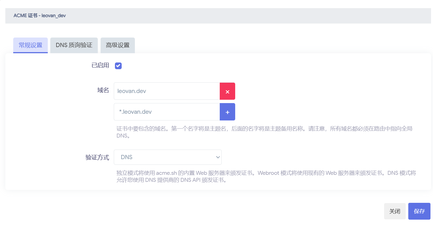Screen dimensions: 433x230
Task: Save the certificate using 保存
Action: (x=419, y=211)
